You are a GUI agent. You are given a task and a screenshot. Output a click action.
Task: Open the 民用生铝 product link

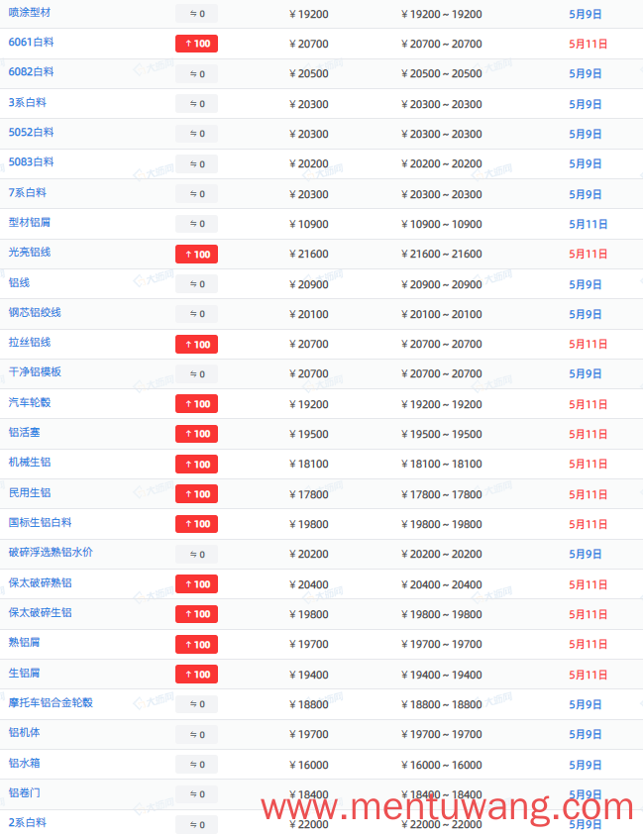30,493
